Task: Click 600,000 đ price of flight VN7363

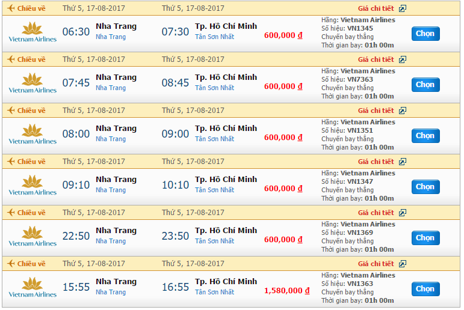Action: [283, 87]
